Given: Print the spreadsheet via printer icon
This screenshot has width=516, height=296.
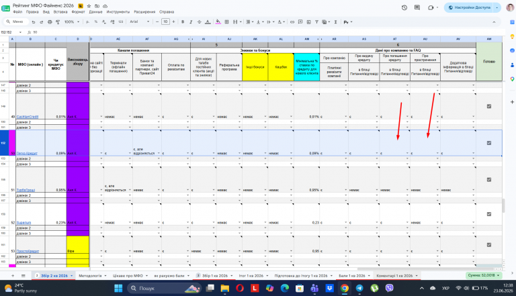Looking at the screenshot, I should click(50, 22).
